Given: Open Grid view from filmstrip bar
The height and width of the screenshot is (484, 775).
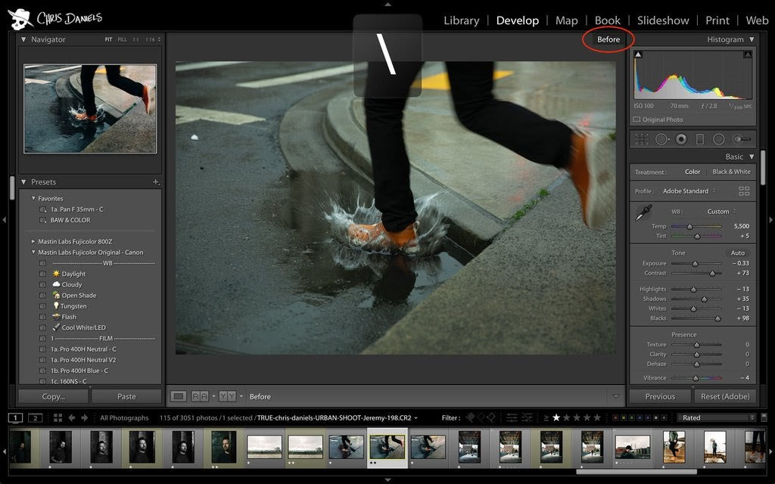Looking at the screenshot, I should pyautogui.click(x=58, y=417).
